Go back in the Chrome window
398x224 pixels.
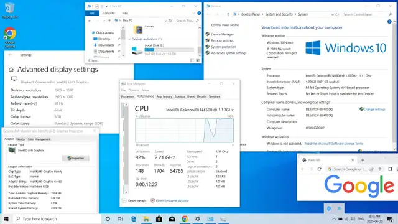303,169
